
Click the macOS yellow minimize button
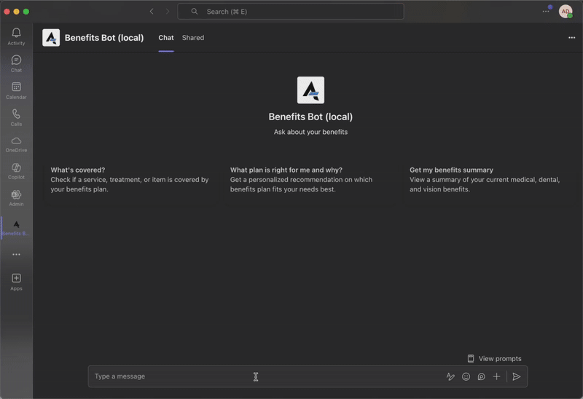pyautogui.click(x=16, y=12)
